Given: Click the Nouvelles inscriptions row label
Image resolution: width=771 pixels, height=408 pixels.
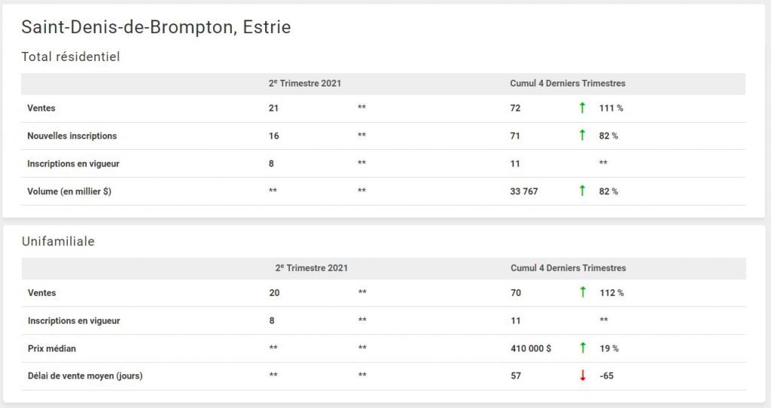Looking at the screenshot, I should click(72, 136).
